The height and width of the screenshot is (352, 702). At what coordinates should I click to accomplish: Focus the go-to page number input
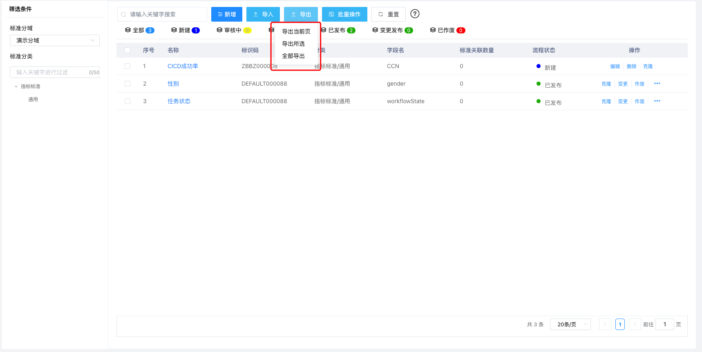[665, 324]
